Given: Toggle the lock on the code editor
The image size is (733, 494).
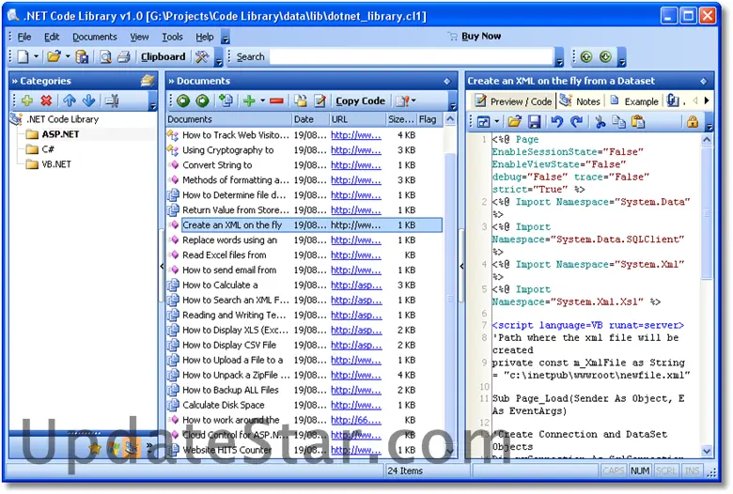Looking at the screenshot, I should pyautogui.click(x=693, y=122).
